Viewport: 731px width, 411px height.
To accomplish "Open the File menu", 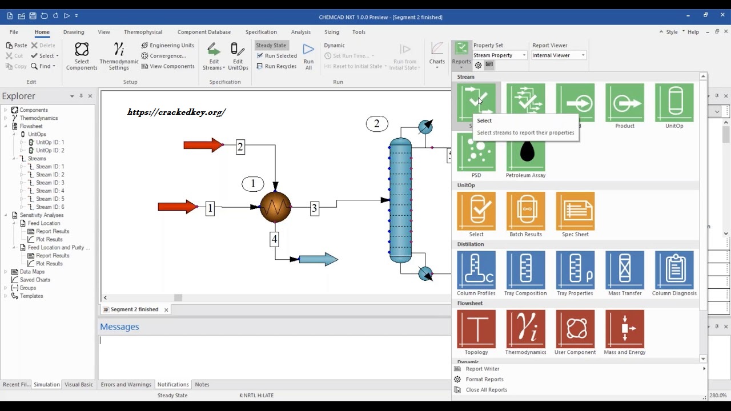I will pyautogui.click(x=14, y=32).
